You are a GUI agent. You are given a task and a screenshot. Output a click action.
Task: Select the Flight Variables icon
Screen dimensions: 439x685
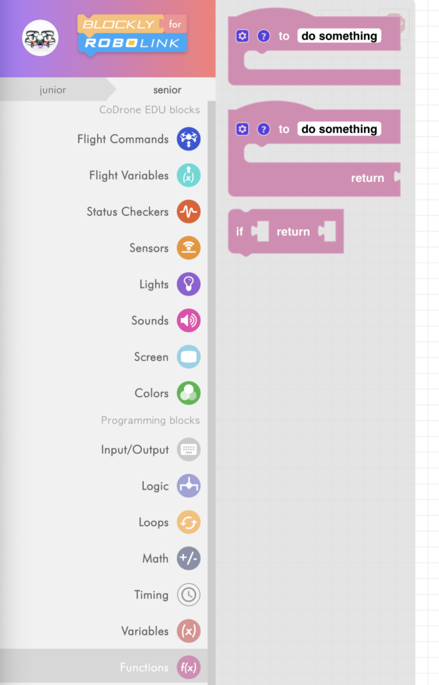[189, 175]
